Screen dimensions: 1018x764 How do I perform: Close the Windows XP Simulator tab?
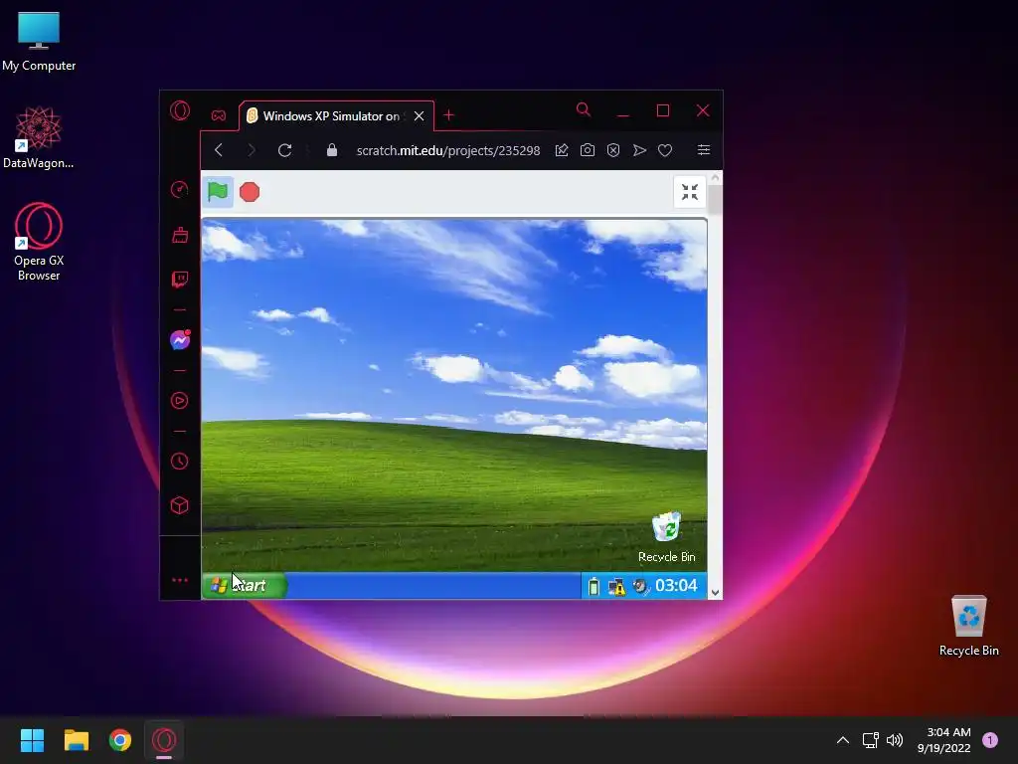[x=420, y=115]
